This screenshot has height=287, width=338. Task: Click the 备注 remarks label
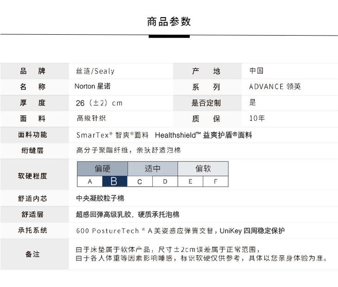[32, 254]
